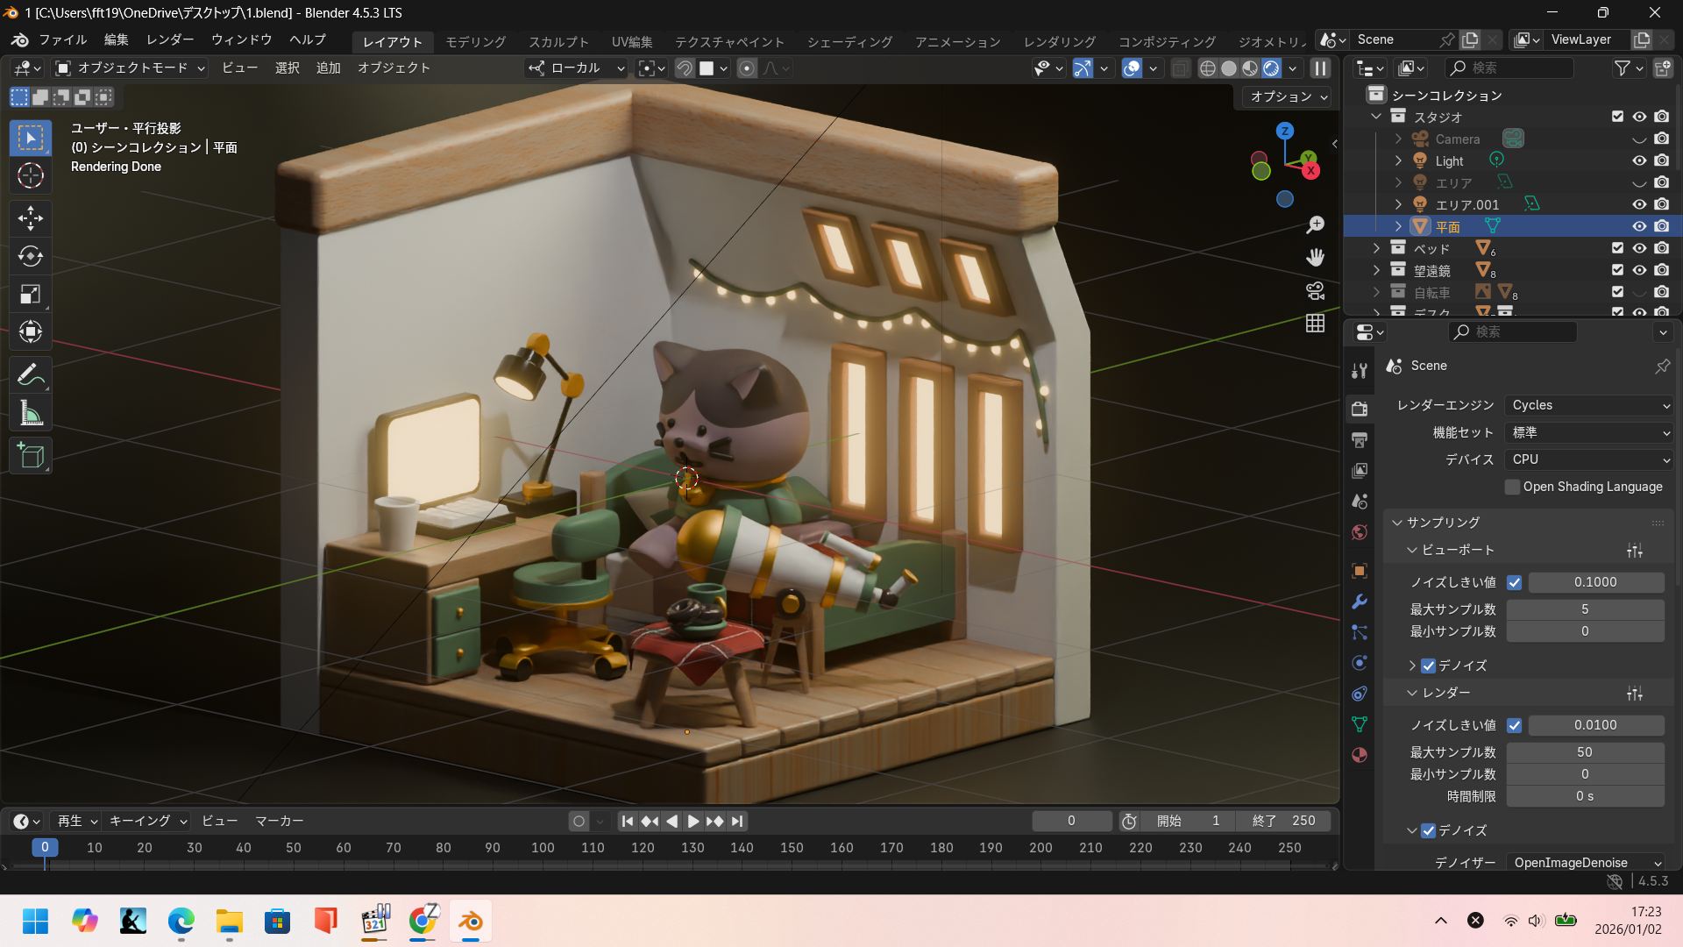Expand the ベッド collection in outliner
1683x947 pixels.
[x=1376, y=248]
